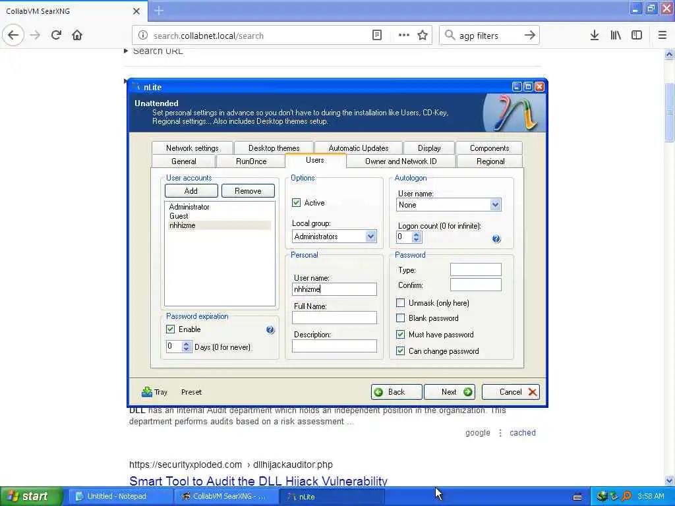Viewport: 675px width, 506px height.
Task: Uncheck Can change password
Action: pyautogui.click(x=400, y=351)
